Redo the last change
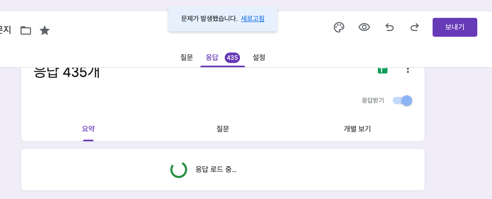 click(414, 27)
